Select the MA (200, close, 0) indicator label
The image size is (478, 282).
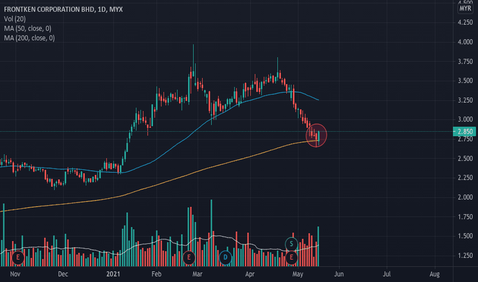click(29, 38)
